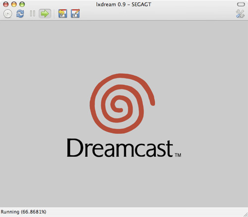Reset the emulator with blue arrows icon

pyautogui.click(x=20, y=13)
